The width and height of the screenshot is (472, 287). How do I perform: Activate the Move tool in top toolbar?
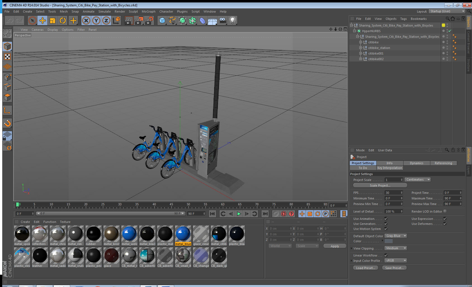(x=43, y=20)
